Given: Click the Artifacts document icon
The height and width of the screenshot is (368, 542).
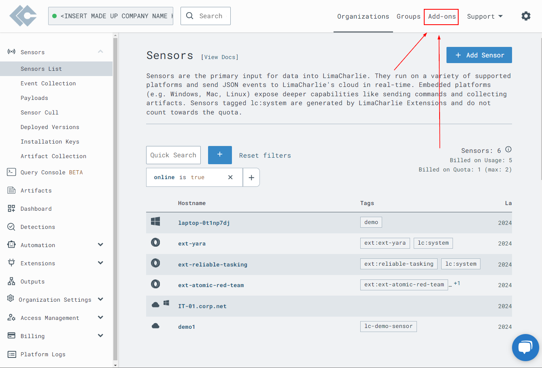Looking at the screenshot, I should 11,190.
